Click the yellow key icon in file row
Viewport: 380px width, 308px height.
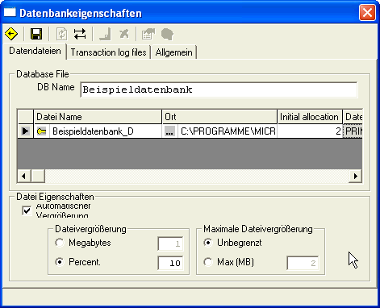pyautogui.click(x=41, y=131)
